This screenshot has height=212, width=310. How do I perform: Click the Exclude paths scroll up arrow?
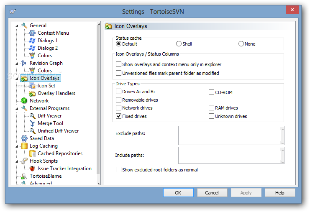pos(282,129)
